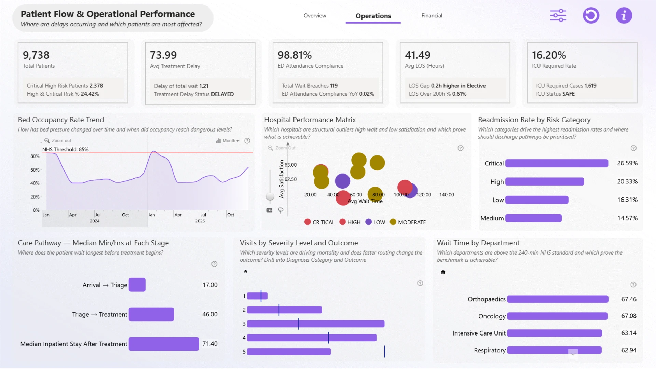Screen dimensions: 656x369
Task: Toggle MODERATE legend series visibility
Action: [408, 222]
